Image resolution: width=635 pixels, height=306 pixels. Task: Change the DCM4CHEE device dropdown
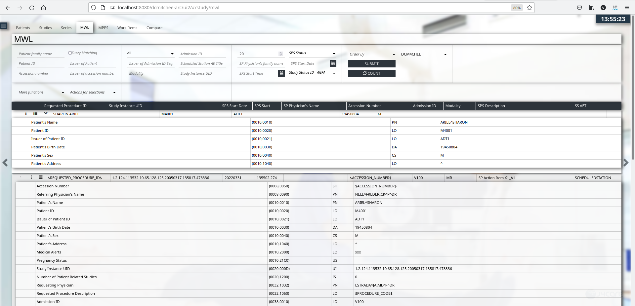tap(445, 55)
